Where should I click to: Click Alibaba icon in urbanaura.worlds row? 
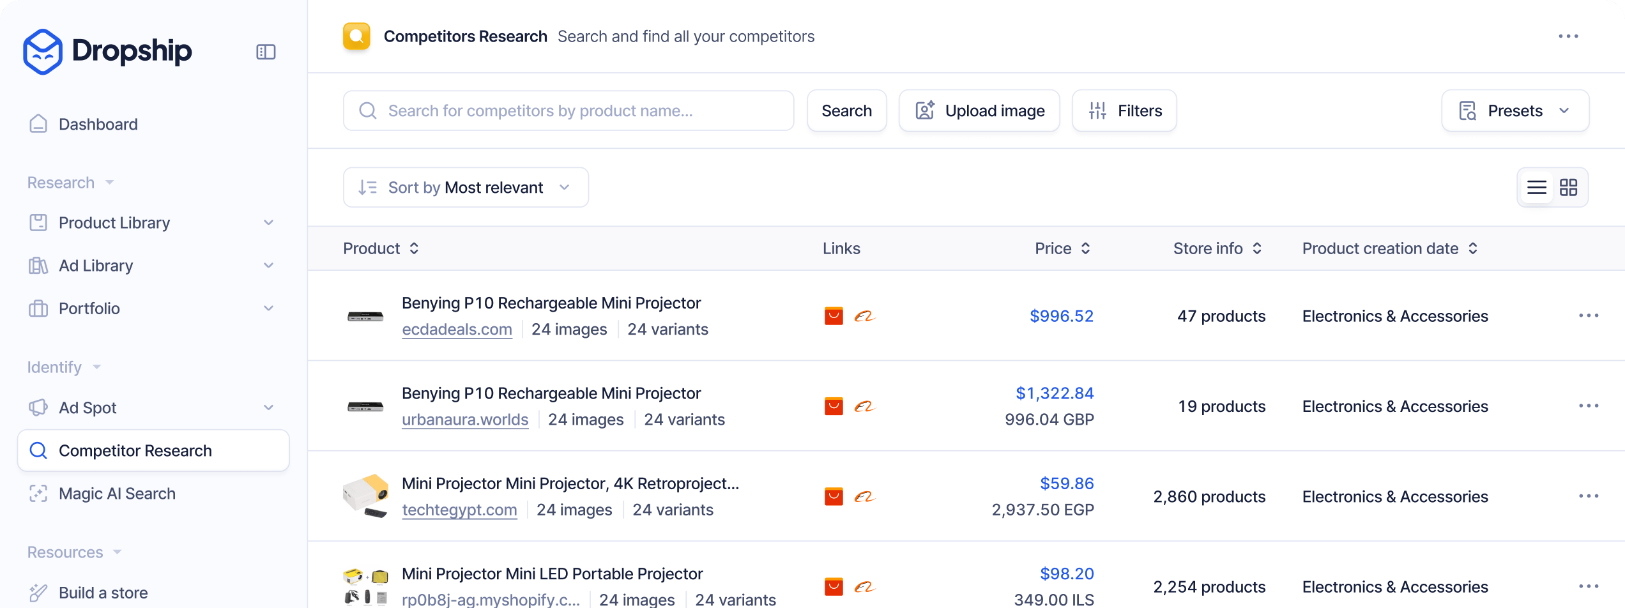864,406
